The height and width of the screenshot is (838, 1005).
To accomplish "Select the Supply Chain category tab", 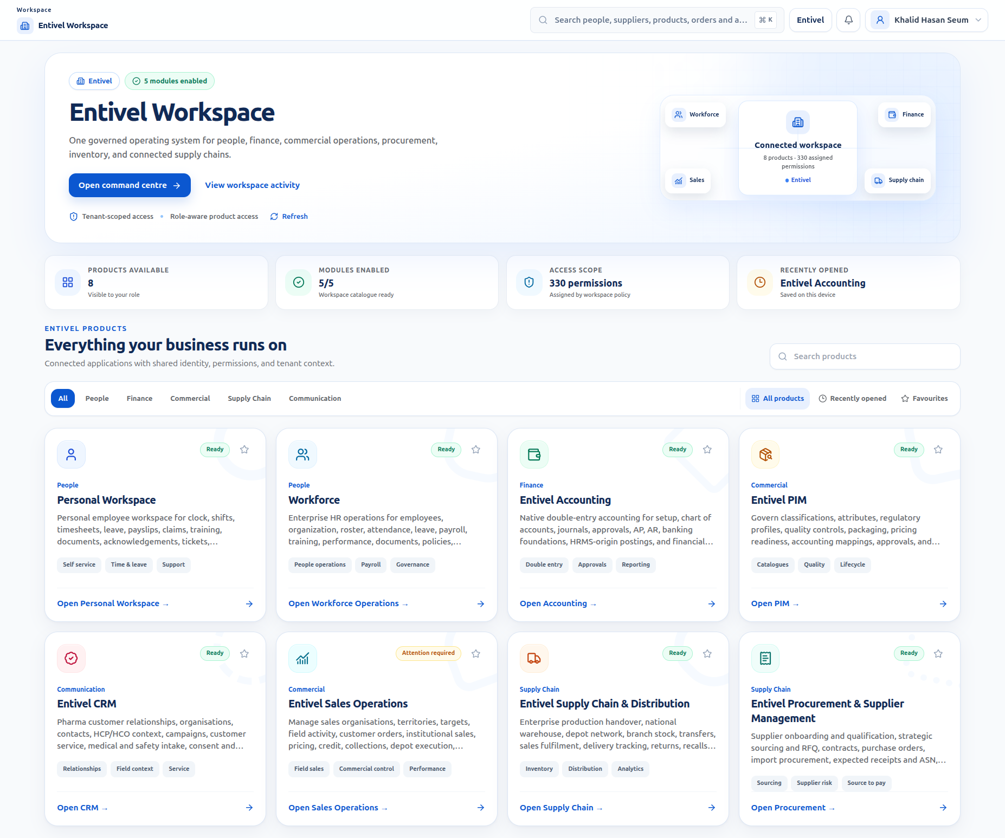I will coord(249,399).
